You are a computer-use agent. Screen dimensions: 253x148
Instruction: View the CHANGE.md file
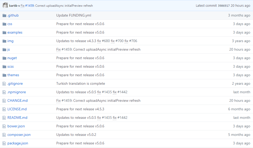coord(17,100)
